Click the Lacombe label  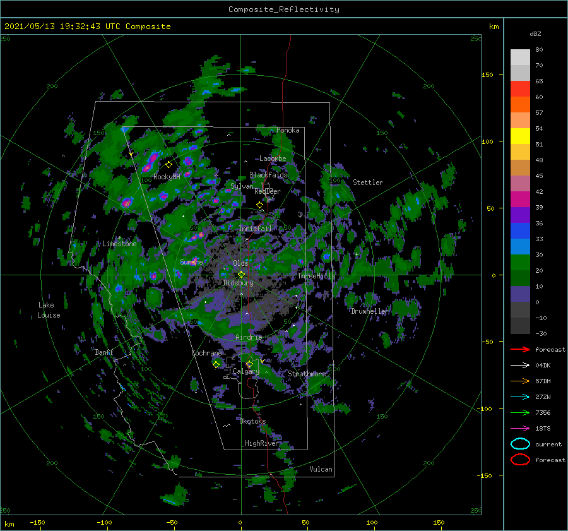click(273, 158)
